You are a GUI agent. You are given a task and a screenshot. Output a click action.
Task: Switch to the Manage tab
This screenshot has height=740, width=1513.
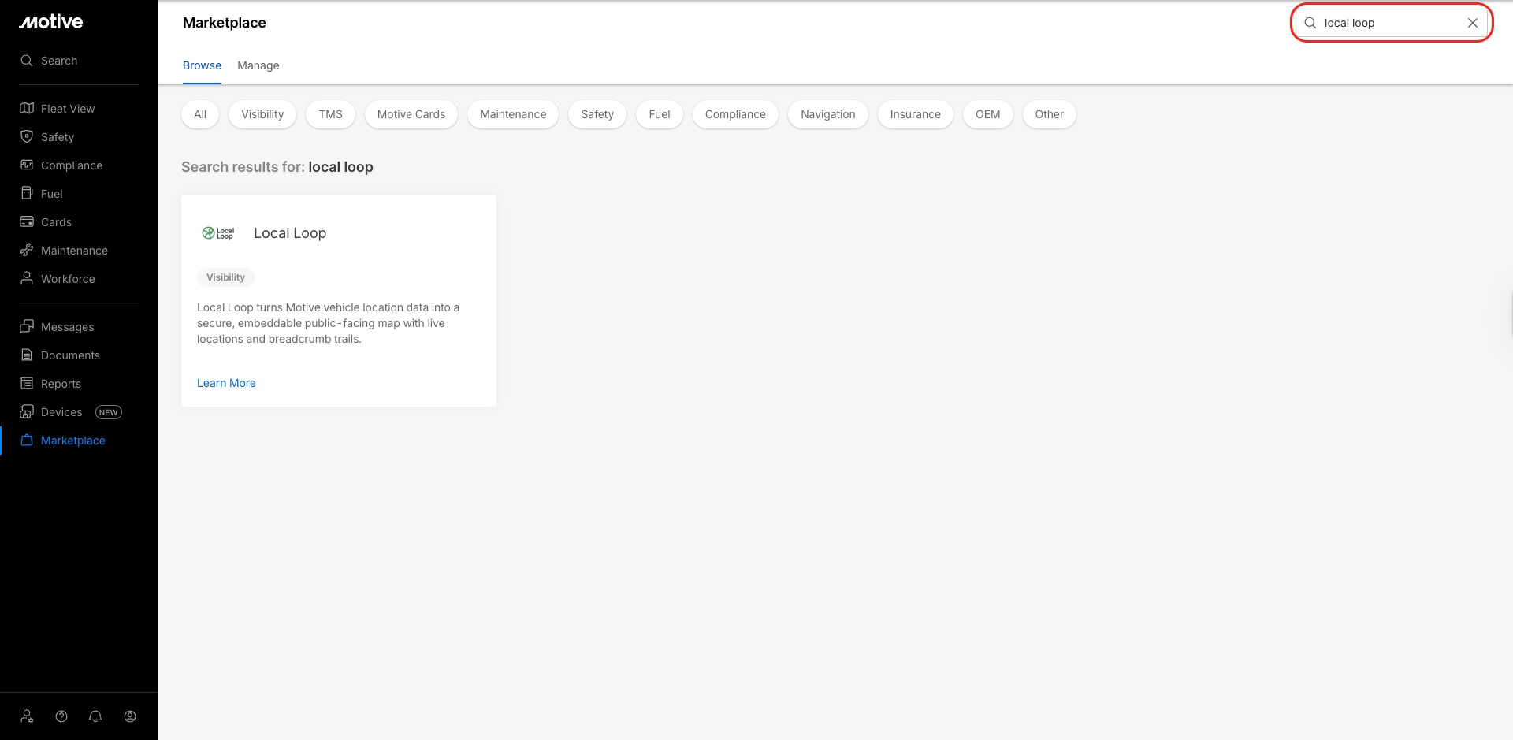tap(258, 65)
